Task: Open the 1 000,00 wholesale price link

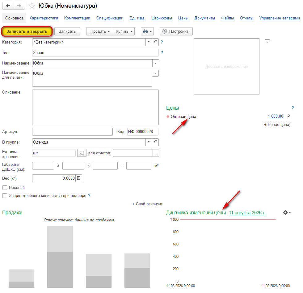Action: pyautogui.click(x=276, y=116)
